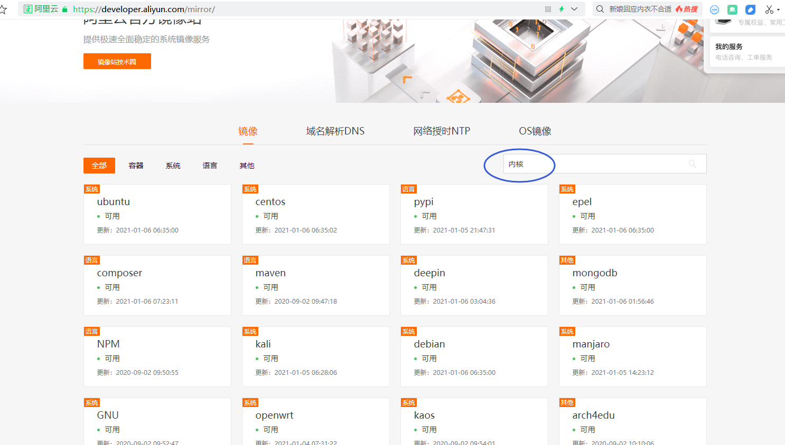
Task: Switch to the 域名解析DNS tab
Action: (335, 131)
